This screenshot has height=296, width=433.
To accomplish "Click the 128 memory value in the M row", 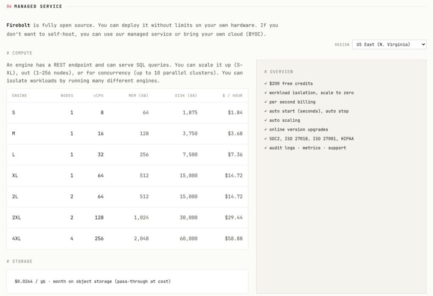I will [144, 133].
